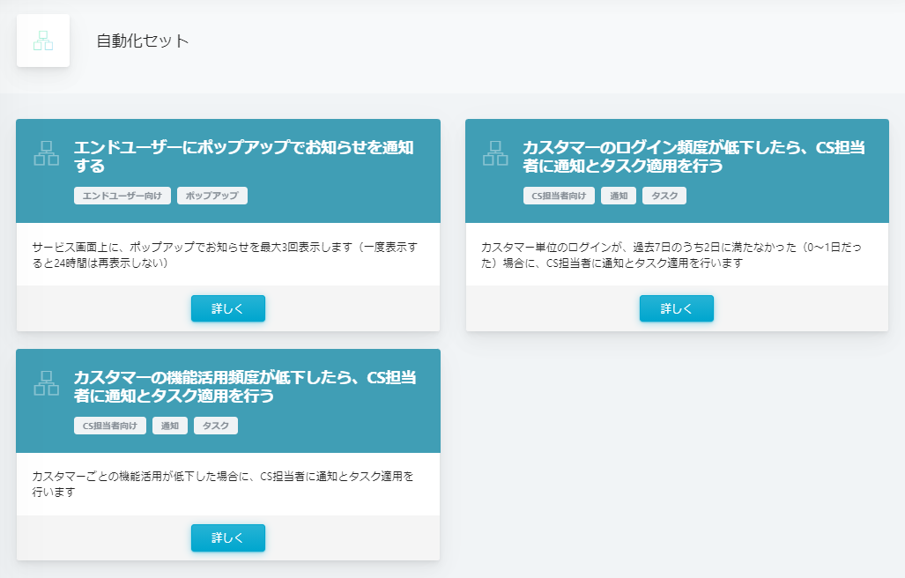Click title エンドユーザーにポップアップでお知らせを通知する
905x578 pixels.
[x=243, y=156]
